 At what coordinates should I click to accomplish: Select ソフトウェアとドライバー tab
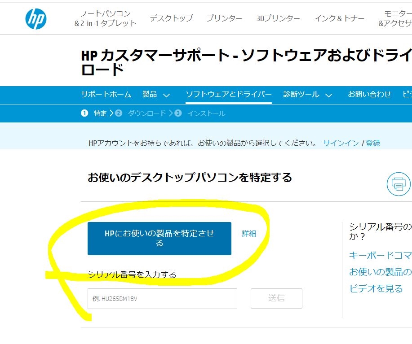pos(229,94)
